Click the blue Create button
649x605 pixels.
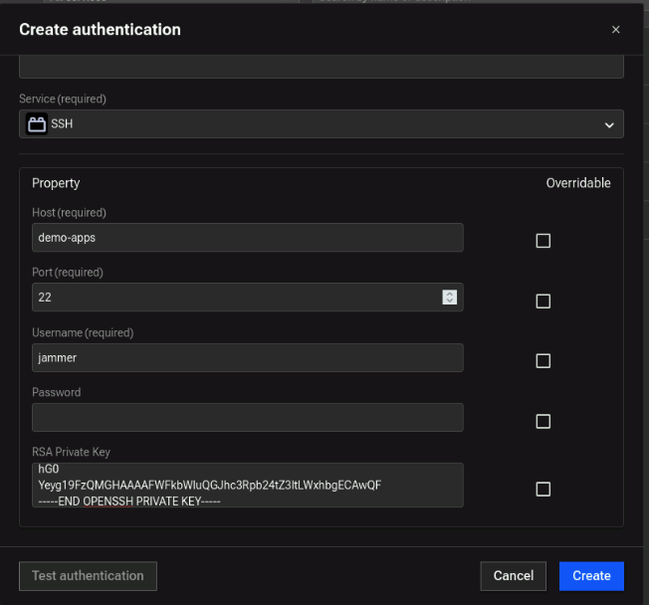point(591,575)
